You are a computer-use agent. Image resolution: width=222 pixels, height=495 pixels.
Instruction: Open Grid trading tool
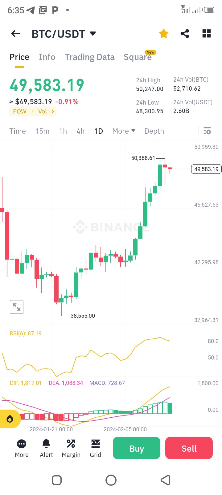click(95, 448)
